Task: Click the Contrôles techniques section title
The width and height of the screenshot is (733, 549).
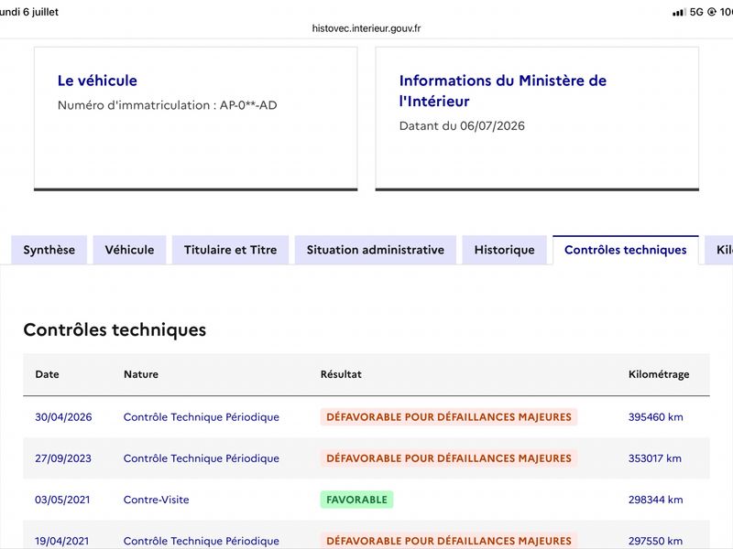Action: click(115, 330)
